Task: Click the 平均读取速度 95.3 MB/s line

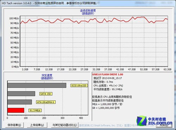Action: (x=108, y=89)
